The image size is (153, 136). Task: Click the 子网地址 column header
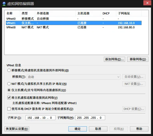pyautogui.click(x=129, y=13)
